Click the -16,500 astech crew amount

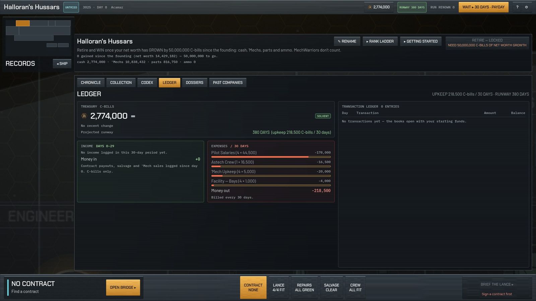(324, 162)
